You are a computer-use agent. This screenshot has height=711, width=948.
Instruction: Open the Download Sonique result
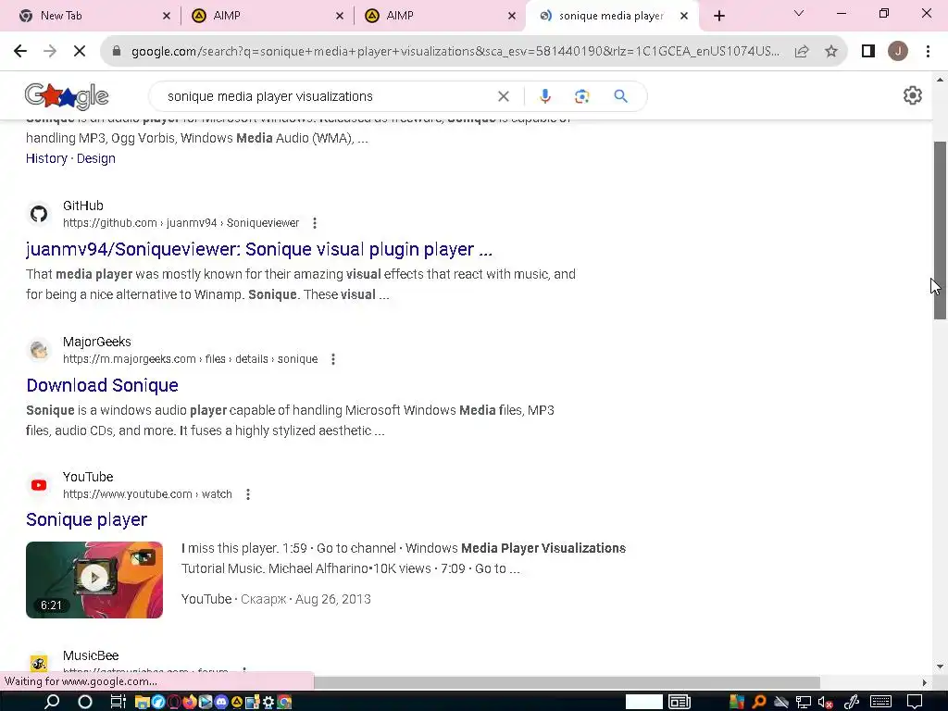(102, 385)
